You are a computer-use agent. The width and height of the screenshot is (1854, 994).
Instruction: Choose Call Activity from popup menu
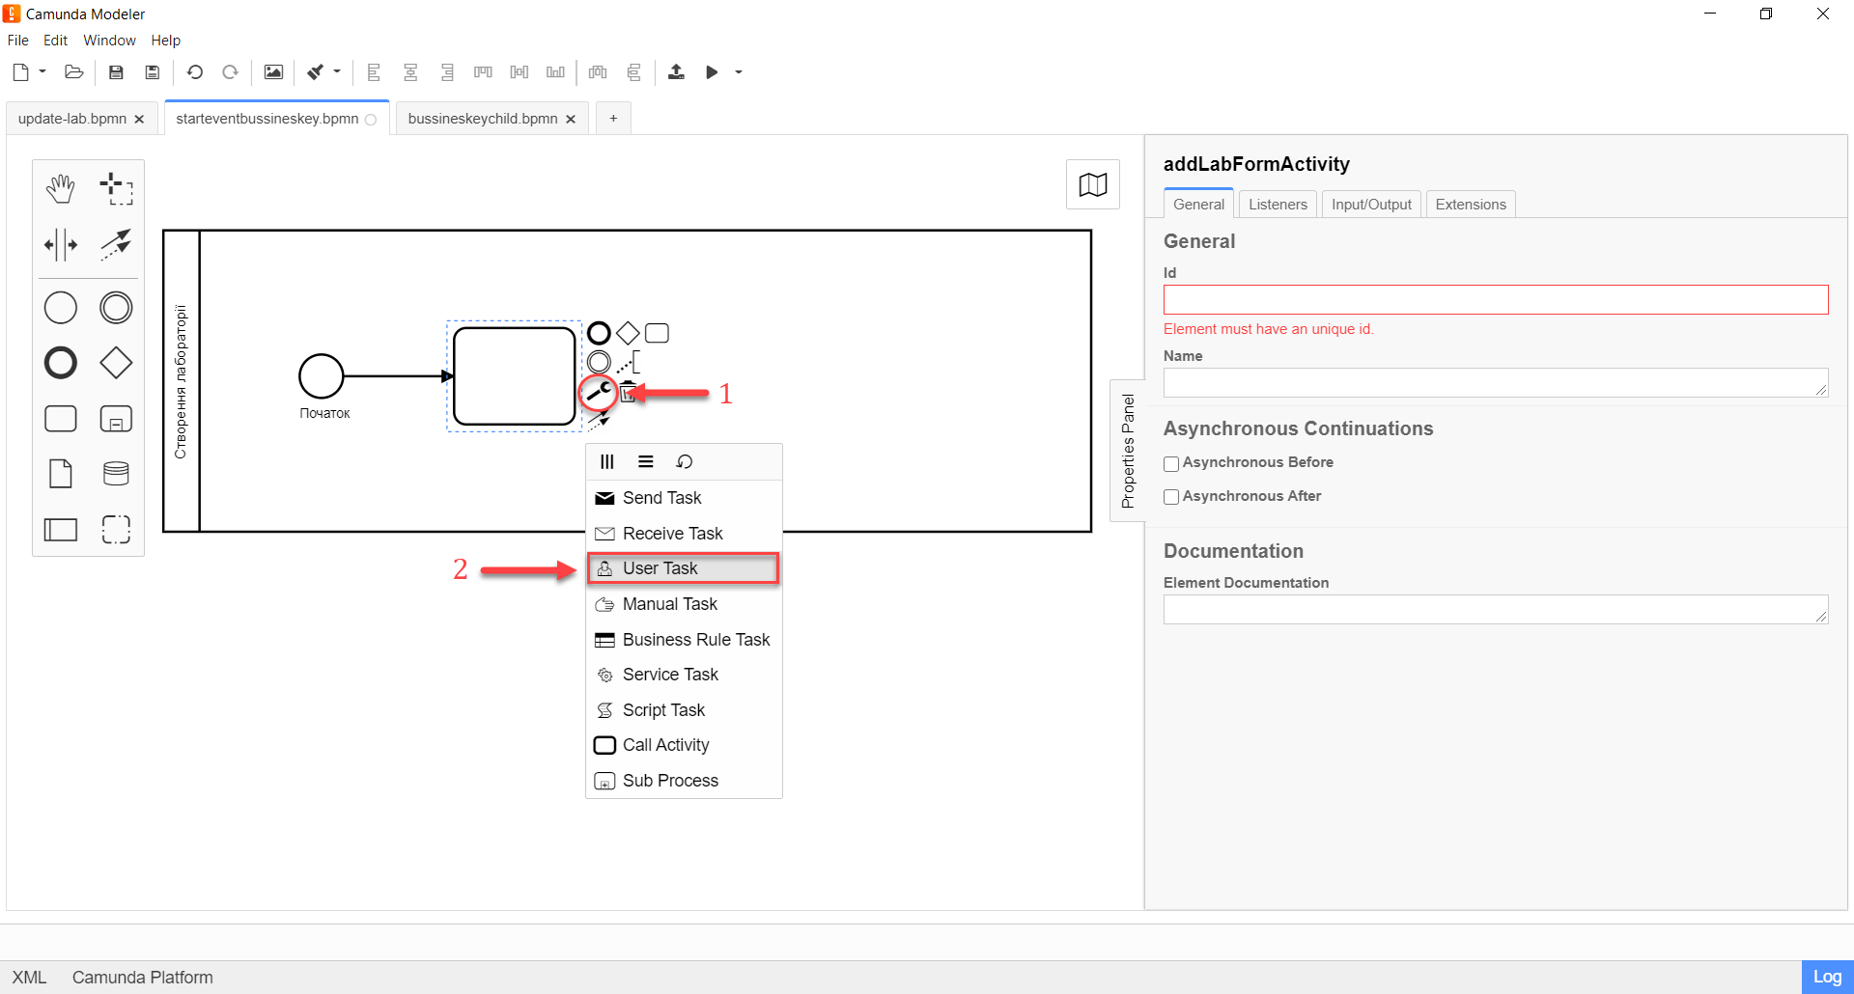[x=684, y=745]
